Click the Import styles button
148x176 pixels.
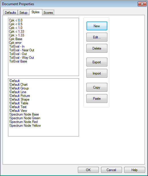[97, 73]
